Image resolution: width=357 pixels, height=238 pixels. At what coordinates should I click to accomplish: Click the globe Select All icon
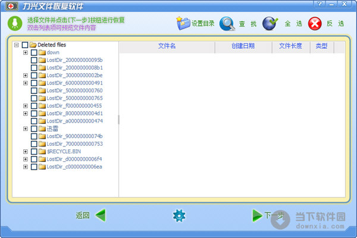[270, 23]
